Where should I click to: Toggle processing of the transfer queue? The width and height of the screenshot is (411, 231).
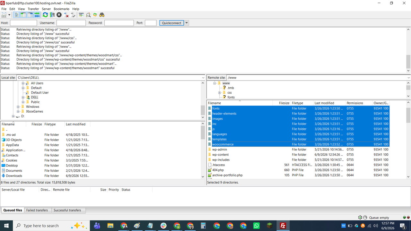(x=52, y=15)
